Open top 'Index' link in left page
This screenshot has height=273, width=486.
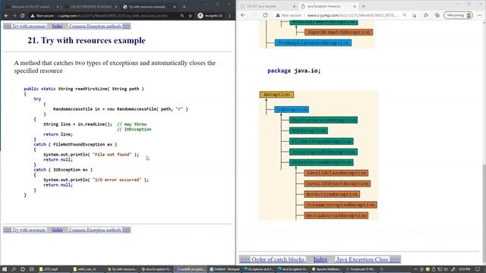[57, 27]
